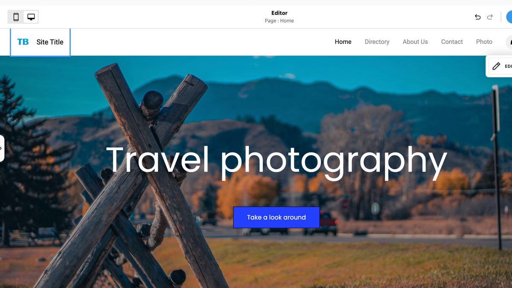Open the Page : Home selector
Screen dimensions: 512x288
click(279, 20)
